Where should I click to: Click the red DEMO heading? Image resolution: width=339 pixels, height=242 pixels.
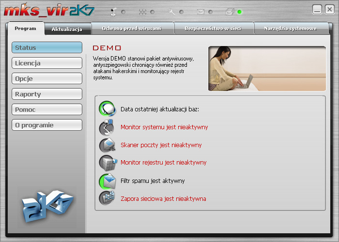tap(107, 48)
